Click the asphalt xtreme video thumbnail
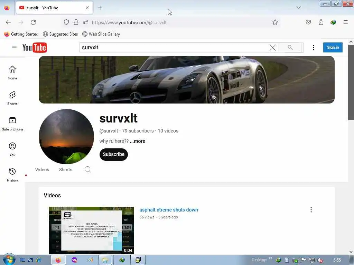Image resolution: width=354 pixels, height=265 pixels. pyautogui.click(x=91, y=230)
